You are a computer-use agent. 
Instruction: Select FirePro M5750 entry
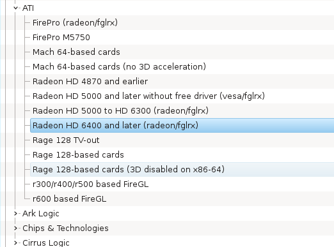(61, 38)
